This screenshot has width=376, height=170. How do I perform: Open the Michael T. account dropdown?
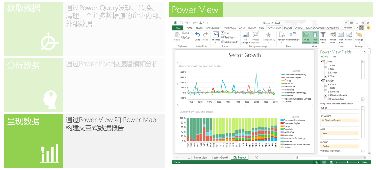[x=357, y=28]
